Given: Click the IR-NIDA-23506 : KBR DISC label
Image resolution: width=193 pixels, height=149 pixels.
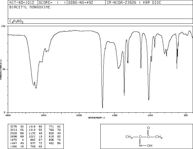Looking at the screenshot, I should [134, 2].
